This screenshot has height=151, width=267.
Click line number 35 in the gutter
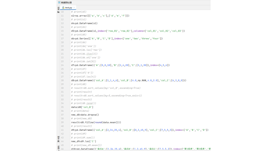point(62,107)
